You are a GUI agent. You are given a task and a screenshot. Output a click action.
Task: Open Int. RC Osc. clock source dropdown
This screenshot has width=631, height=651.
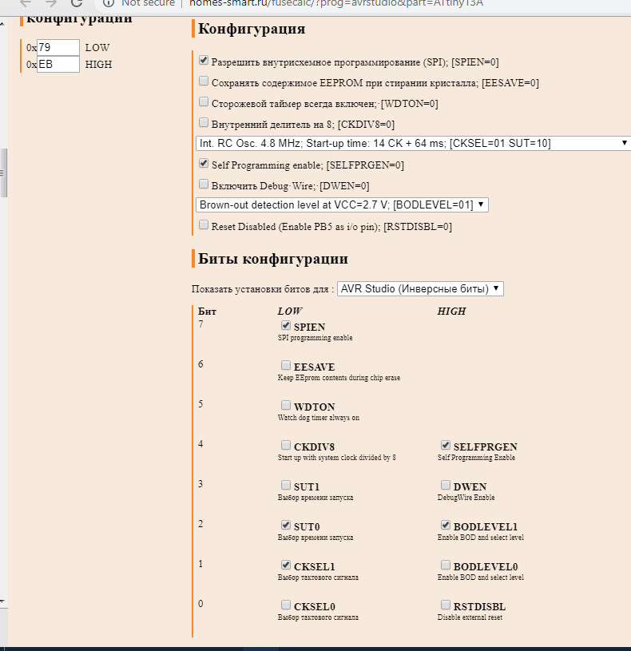pyautogui.click(x=413, y=143)
